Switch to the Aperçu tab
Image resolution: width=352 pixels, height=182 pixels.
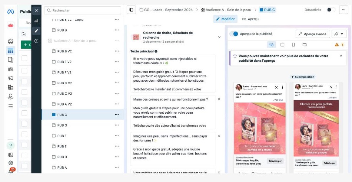(x=250, y=19)
